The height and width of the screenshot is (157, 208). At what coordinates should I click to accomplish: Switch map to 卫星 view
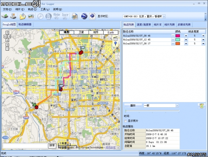click(x=81, y=33)
